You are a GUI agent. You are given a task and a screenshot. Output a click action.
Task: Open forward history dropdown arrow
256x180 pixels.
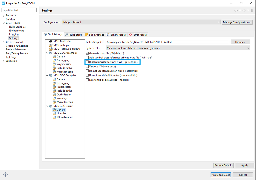248,10
